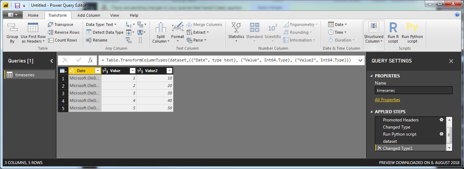Collapse the Queries pane
Screen dimensions: 464x169
coord(52,61)
